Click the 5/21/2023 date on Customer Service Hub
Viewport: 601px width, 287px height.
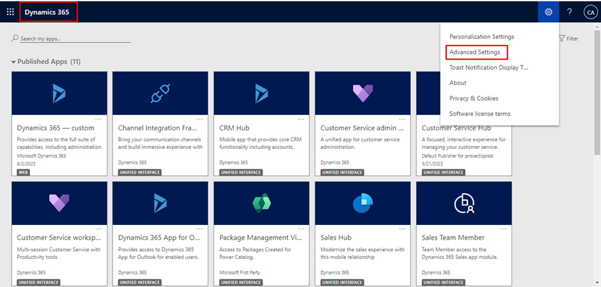tap(432, 164)
